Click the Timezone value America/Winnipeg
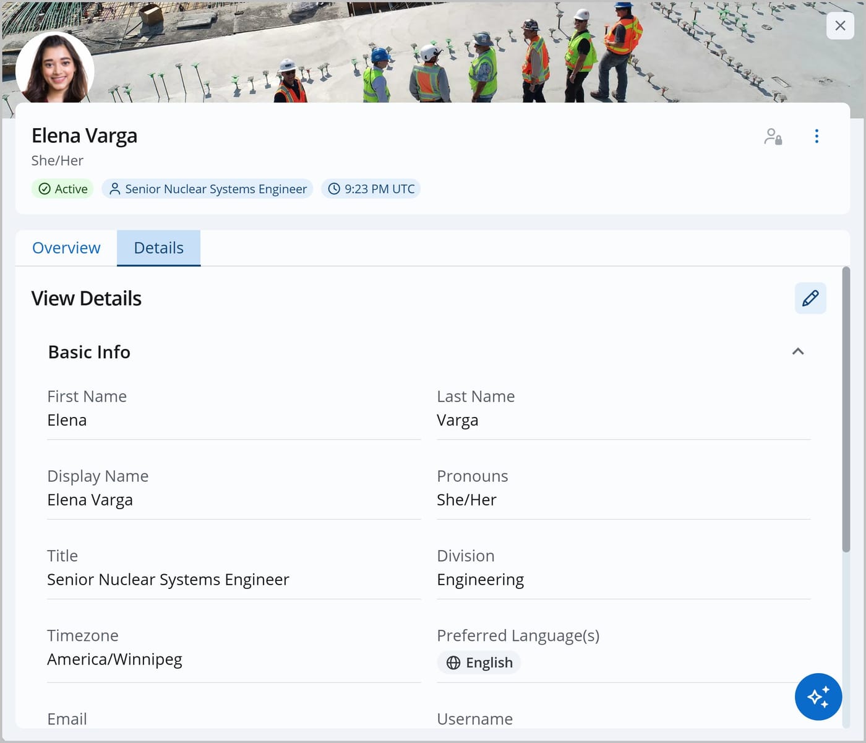Viewport: 866px width, 743px height. coord(115,659)
